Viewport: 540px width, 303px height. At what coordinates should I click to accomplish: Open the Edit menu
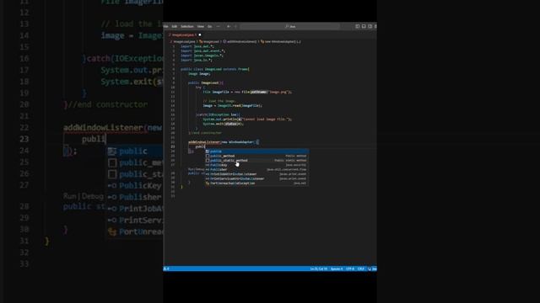click(x=175, y=26)
